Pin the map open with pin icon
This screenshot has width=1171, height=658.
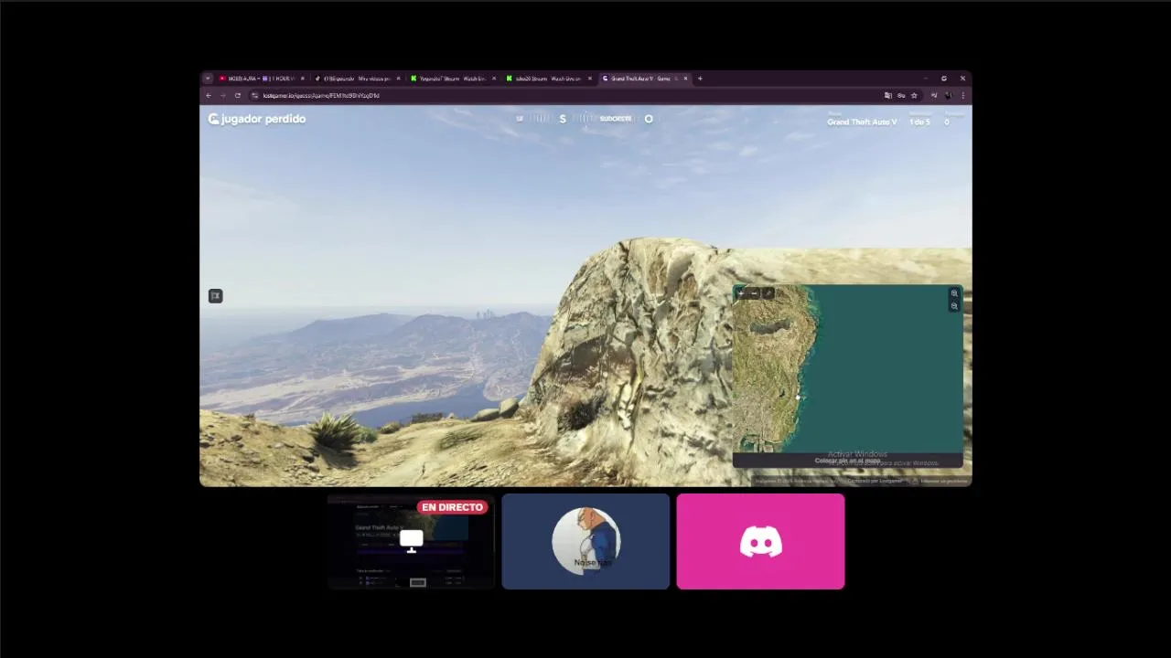[768, 293]
